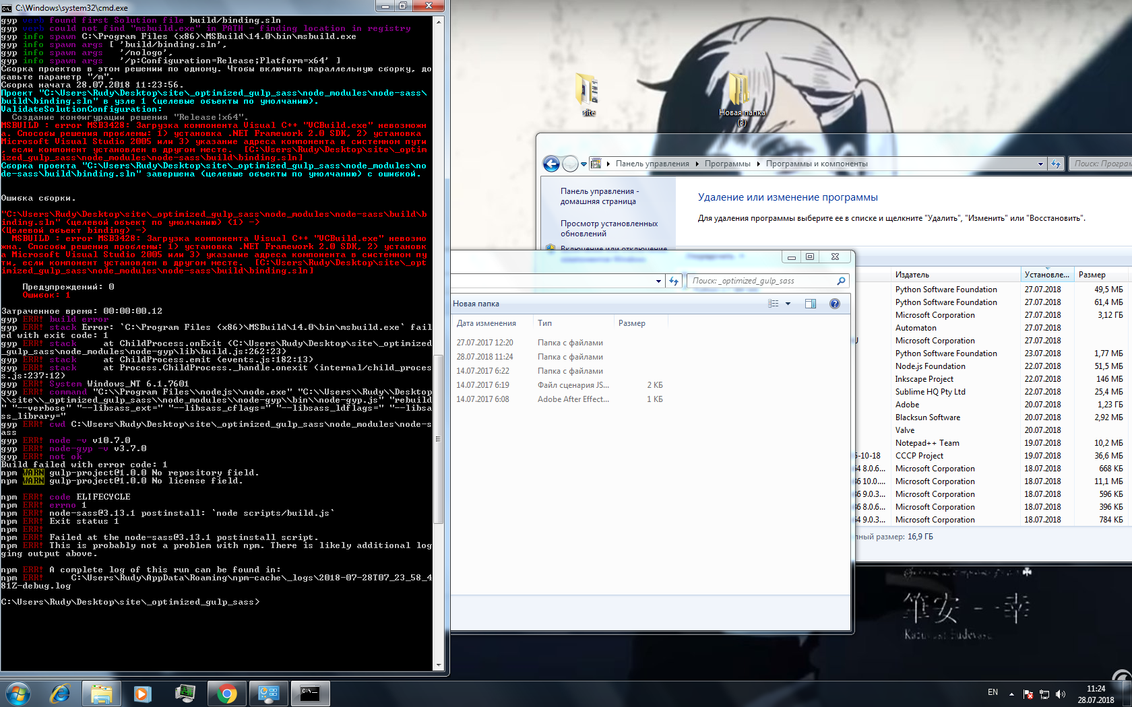This screenshot has width=1132, height=707.
Task: Click Forward arrow in Control Panel window
Action: pyautogui.click(x=570, y=164)
